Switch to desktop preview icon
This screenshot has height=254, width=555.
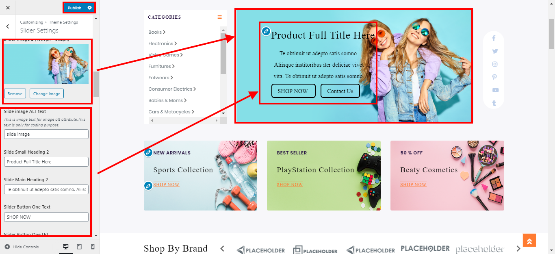(x=65, y=247)
